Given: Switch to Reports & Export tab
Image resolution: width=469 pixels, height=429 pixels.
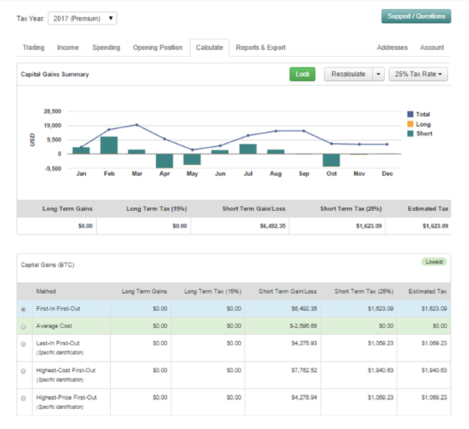Looking at the screenshot, I should click(260, 47).
